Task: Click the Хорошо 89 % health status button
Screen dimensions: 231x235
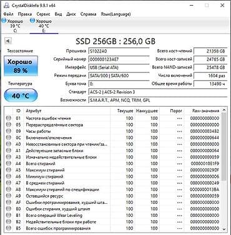Action: 21,66
